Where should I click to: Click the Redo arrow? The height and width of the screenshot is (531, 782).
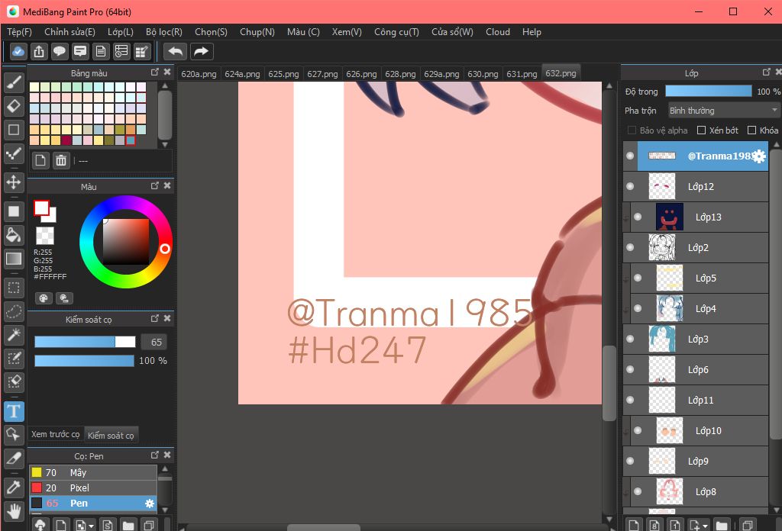click(201, 51)
